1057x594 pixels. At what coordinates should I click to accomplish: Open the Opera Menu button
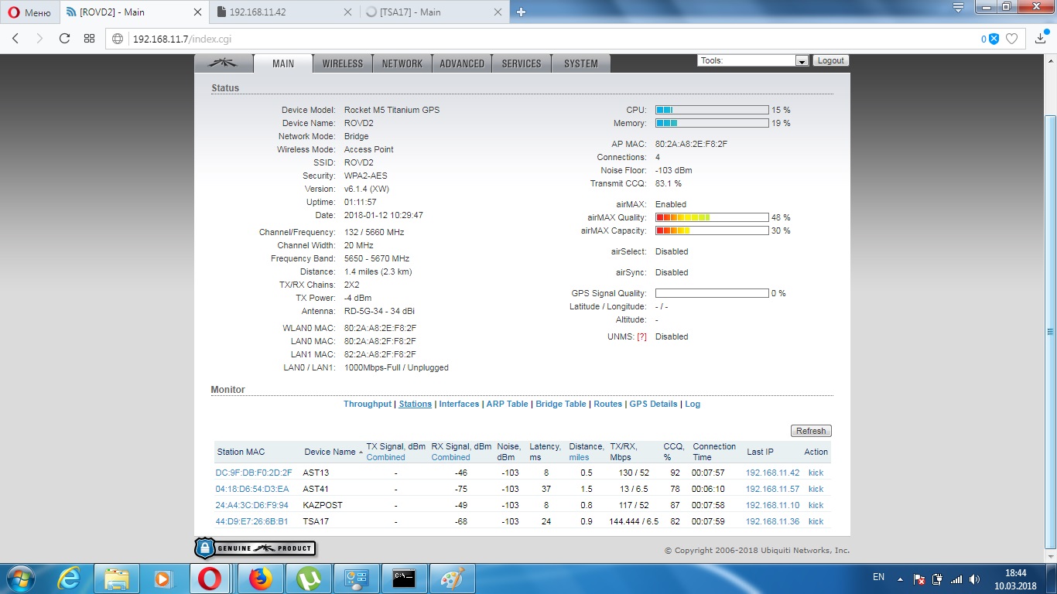click(29, 12)
